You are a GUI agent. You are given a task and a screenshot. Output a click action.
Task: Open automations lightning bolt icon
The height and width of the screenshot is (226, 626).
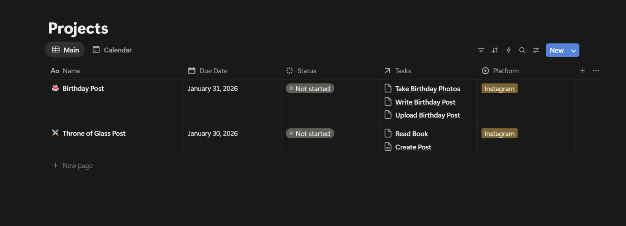509,50
